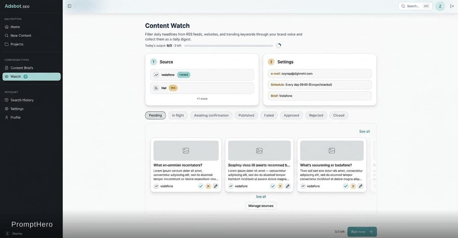Open the Profile page
Viewport: 458px width, 238px height.
pyautogui.click(x=31, y=118)
